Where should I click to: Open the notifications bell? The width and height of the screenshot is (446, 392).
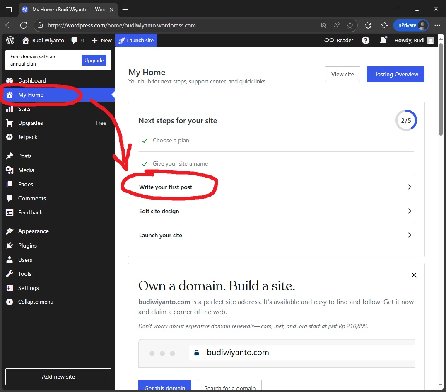click(x=383, y=40)
